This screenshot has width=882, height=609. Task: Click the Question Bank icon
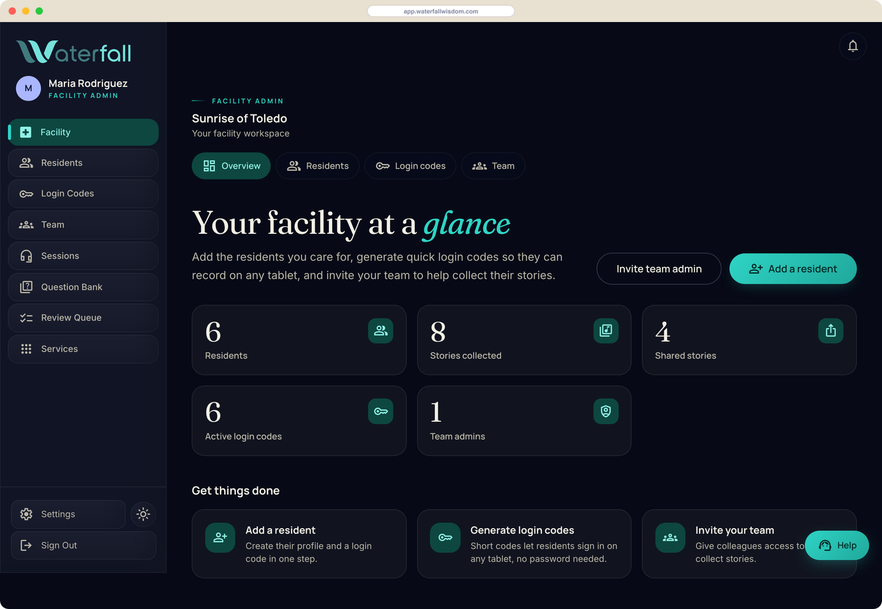(26, 287)
